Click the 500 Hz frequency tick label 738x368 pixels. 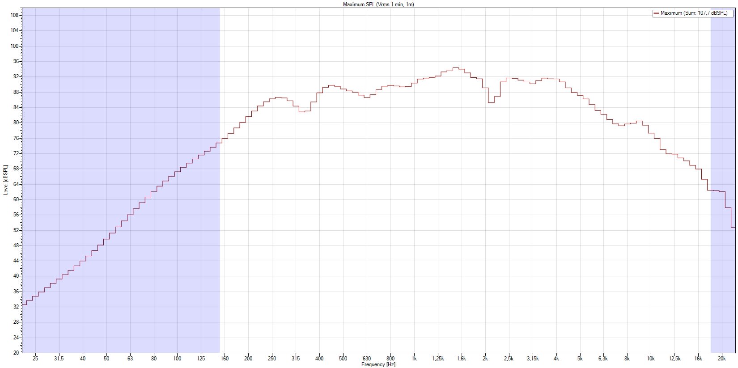(343, 359)
